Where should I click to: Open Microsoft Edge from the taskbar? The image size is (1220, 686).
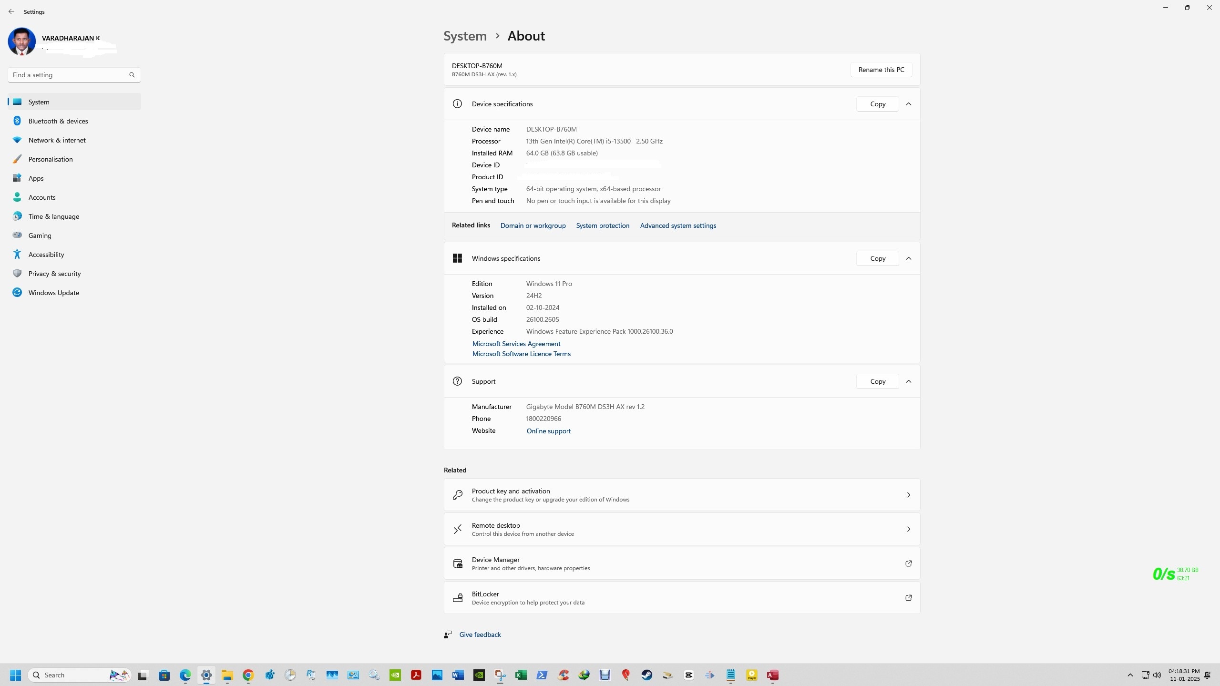(185, 675)
